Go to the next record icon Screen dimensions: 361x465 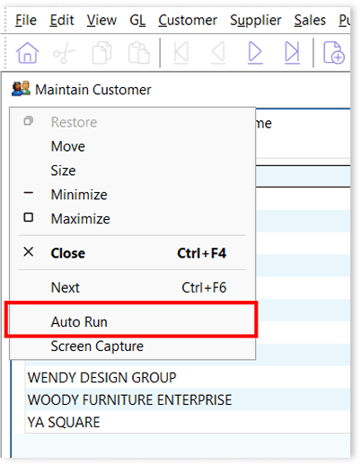coord(255,53)
